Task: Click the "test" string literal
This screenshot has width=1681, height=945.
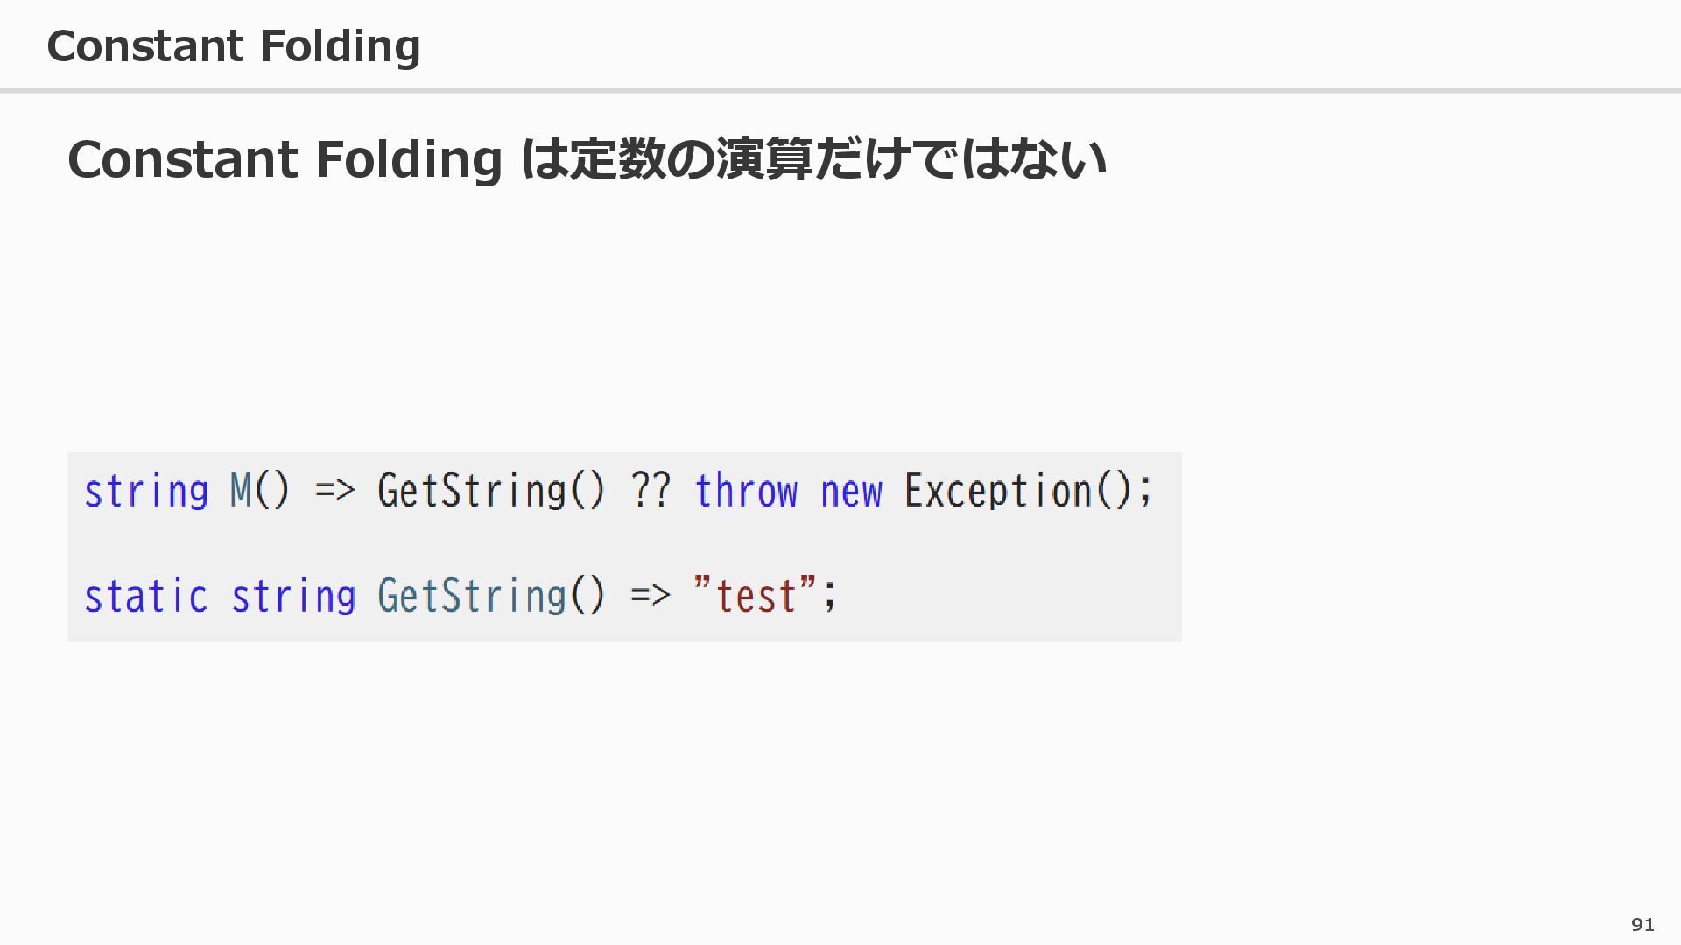Action: pyautogui.click(x=755, y=598)
